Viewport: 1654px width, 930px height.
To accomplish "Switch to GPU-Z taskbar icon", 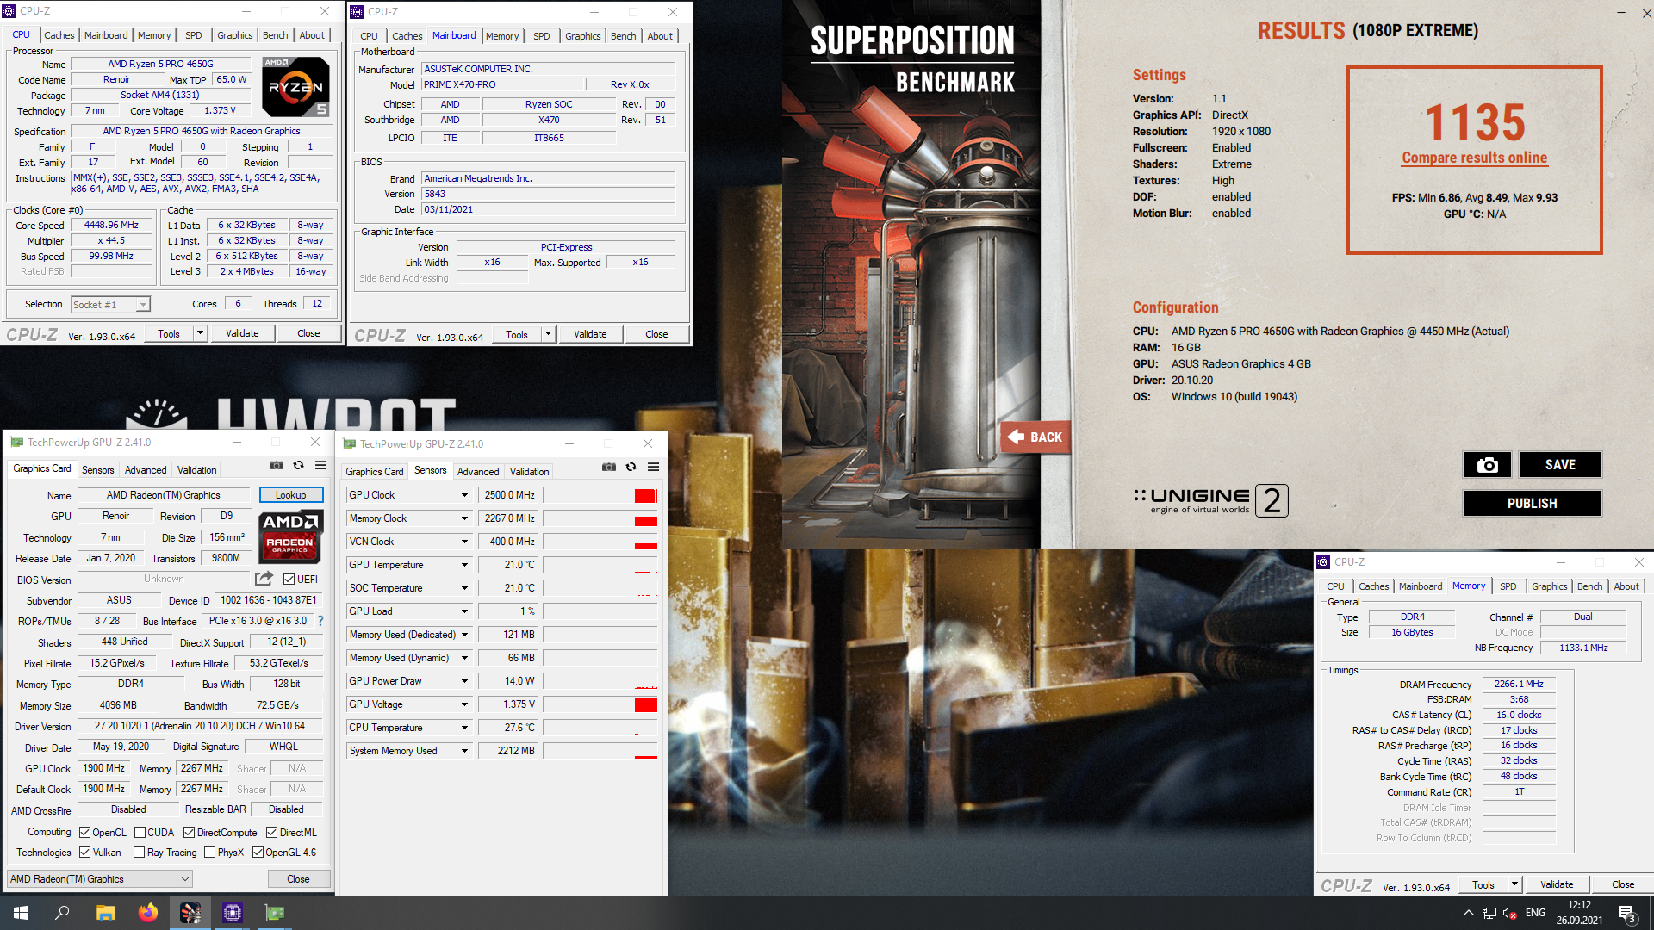I will pyautogui.click(x=275, y=913).
